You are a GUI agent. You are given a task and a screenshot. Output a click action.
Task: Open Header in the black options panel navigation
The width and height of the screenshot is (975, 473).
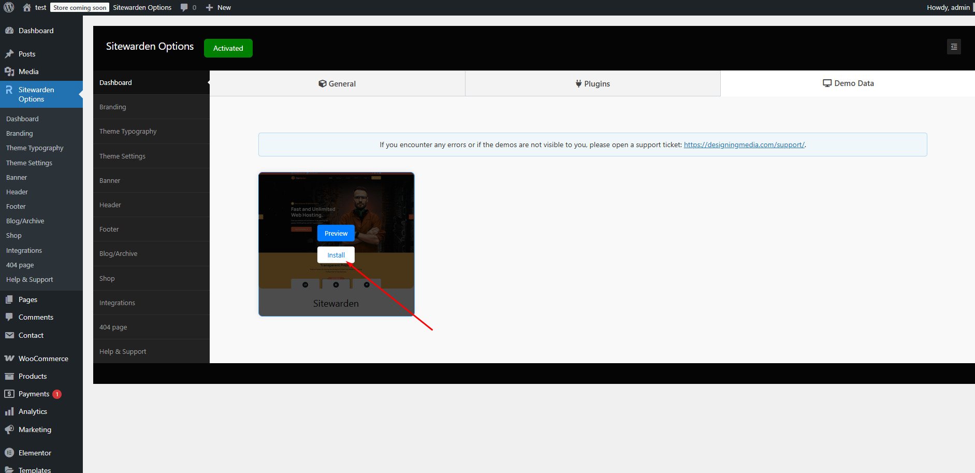point(151,205)
